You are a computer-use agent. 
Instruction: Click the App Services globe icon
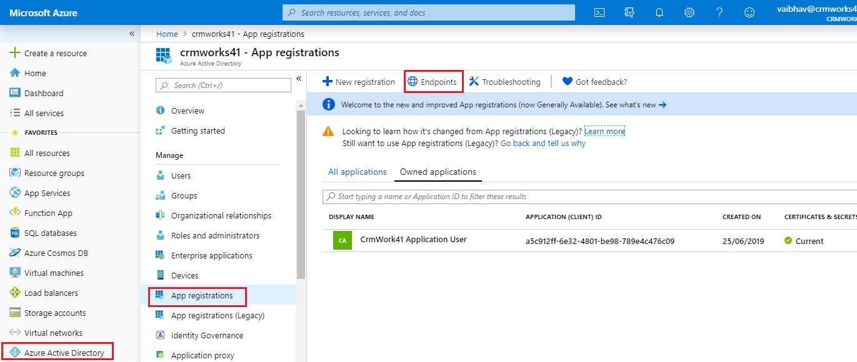point(16,193)
